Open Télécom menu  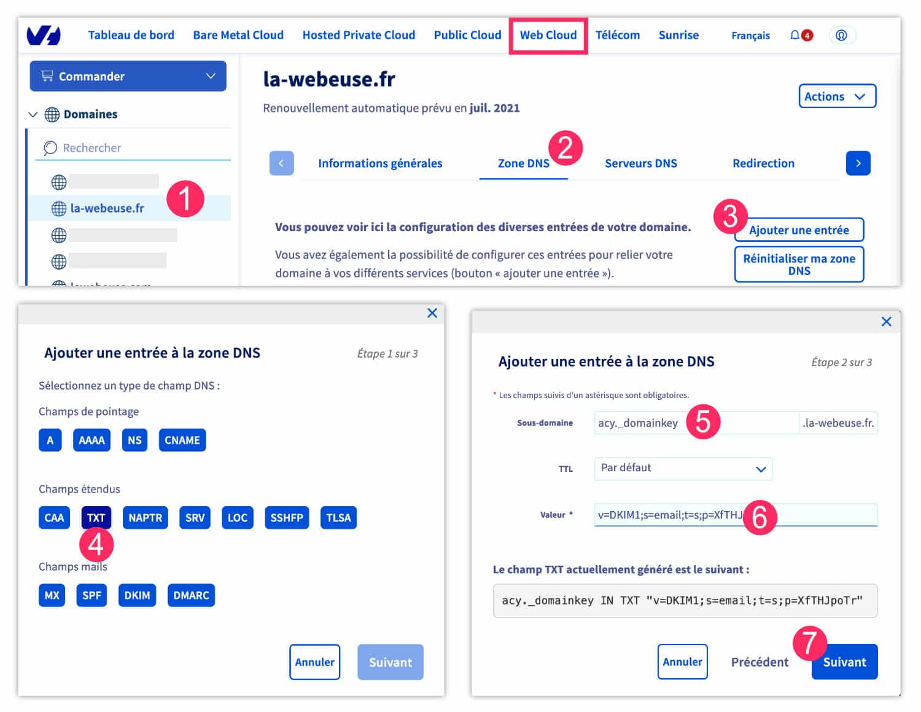click(618, 35)
